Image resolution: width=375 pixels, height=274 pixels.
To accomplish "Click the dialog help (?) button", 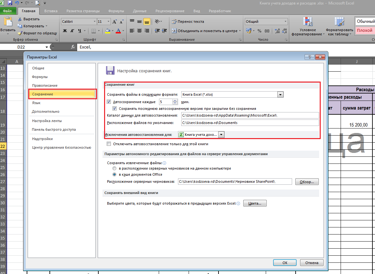I will pyautogui.click(x=309, y=57).
